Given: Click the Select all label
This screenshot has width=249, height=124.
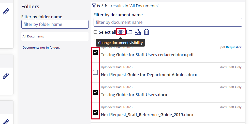Looking at the screenshot, I should (x=107, y=32).
